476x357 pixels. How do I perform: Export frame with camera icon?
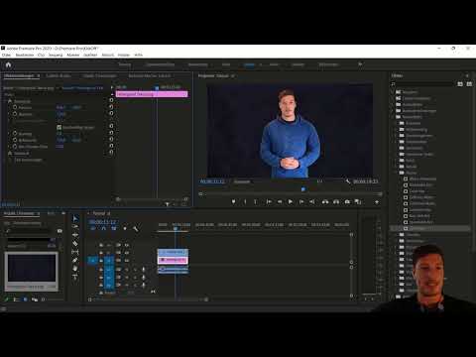pos(347,201)
